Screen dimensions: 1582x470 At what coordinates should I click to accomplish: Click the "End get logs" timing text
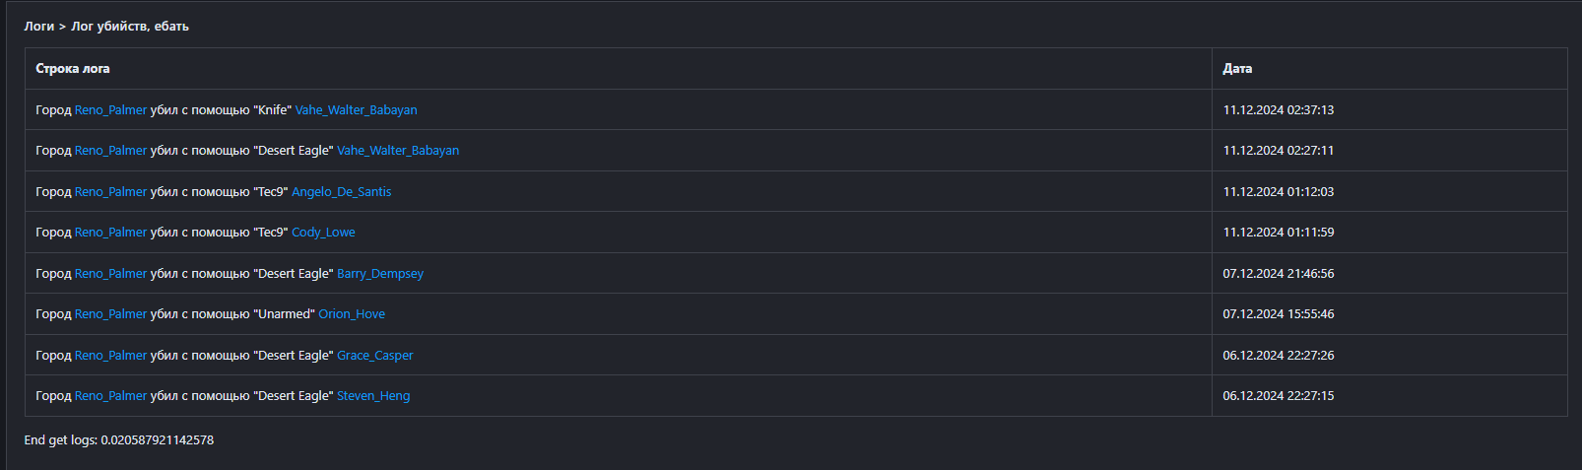pos(118,440)
